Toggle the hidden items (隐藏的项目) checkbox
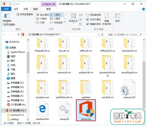The height and width of the screenshot is (126, 146). [87, 24]
